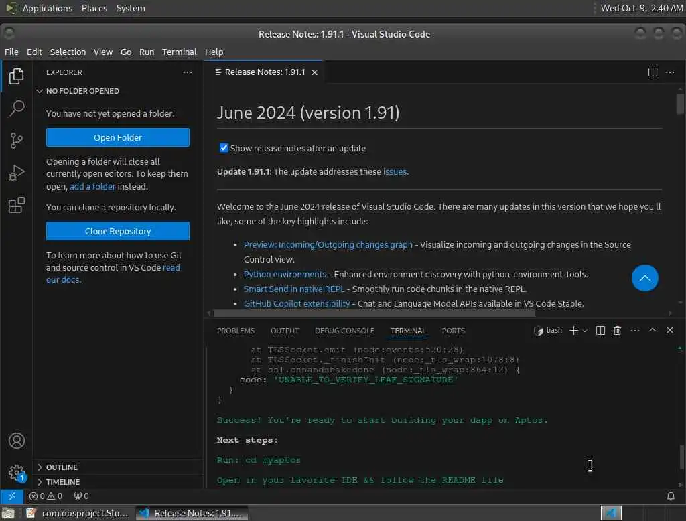This screenshot has height=521, width=686.
Task: Open the Edit menu
Action: pyautogui.click(x=34, y=52)
